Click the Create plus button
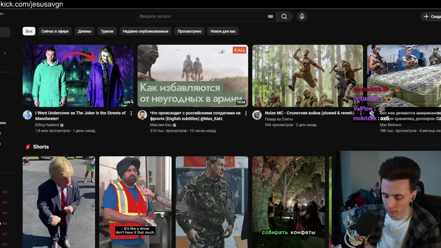 click(x=431, y=17)
